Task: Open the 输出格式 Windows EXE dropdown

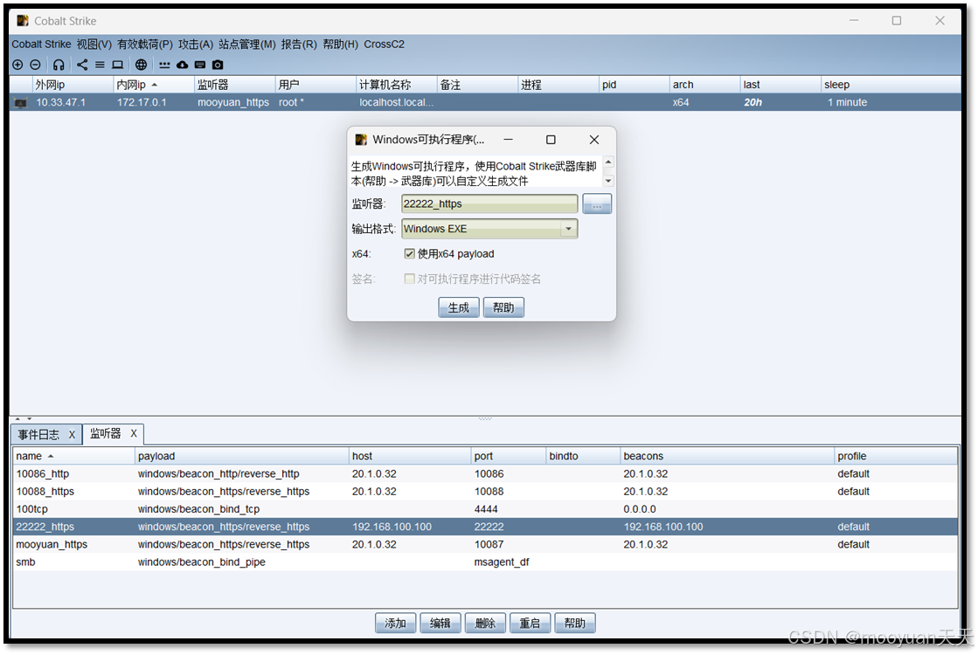Action: coord(489,229)
